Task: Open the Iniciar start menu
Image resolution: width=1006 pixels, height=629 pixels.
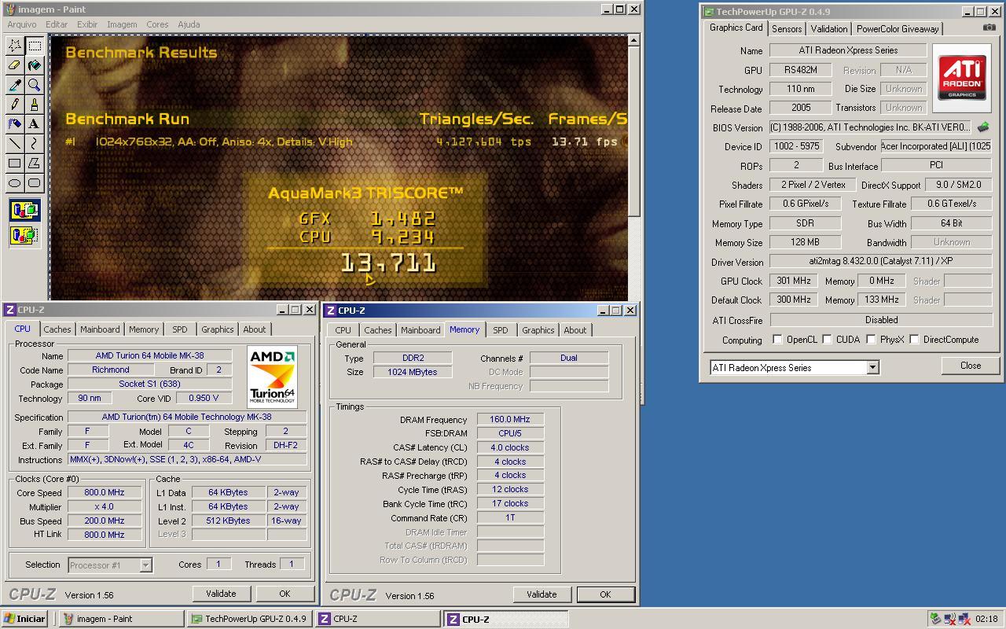Action: [25, 619]
